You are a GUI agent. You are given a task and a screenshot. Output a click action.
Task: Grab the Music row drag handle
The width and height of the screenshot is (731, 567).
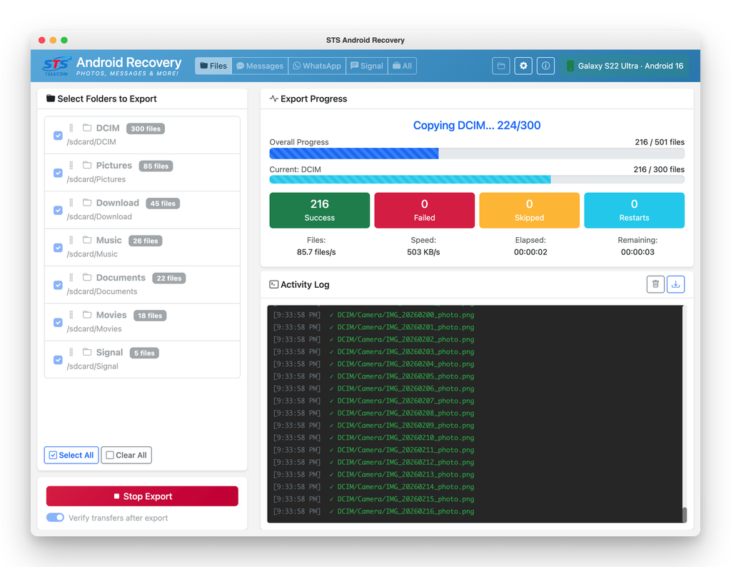(71, 240)
